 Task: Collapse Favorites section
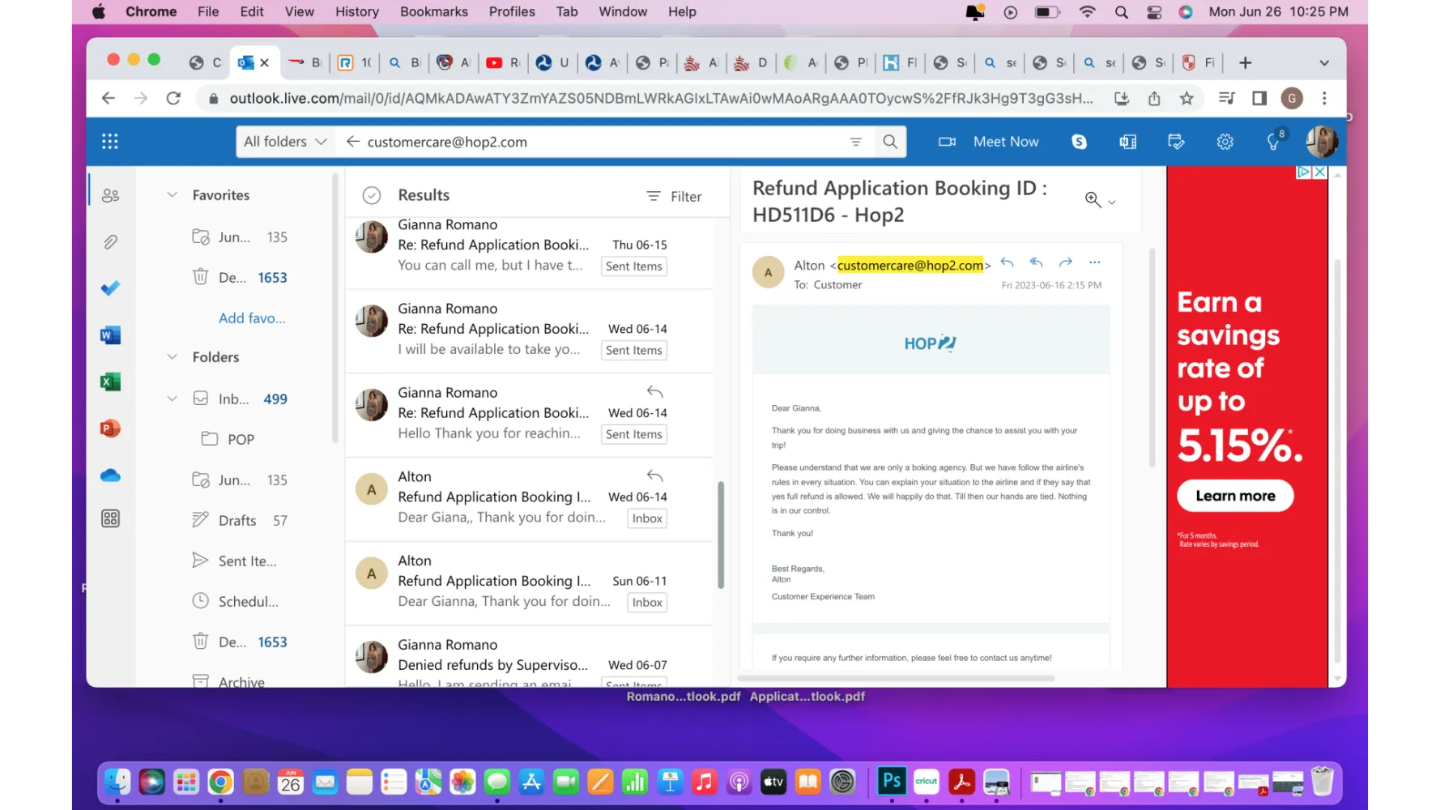172,195
